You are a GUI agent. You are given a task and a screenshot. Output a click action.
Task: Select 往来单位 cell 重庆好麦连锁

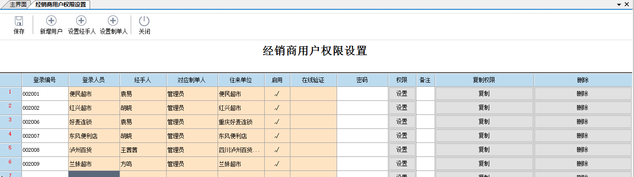pyautogui.click(x=241, y=122)
